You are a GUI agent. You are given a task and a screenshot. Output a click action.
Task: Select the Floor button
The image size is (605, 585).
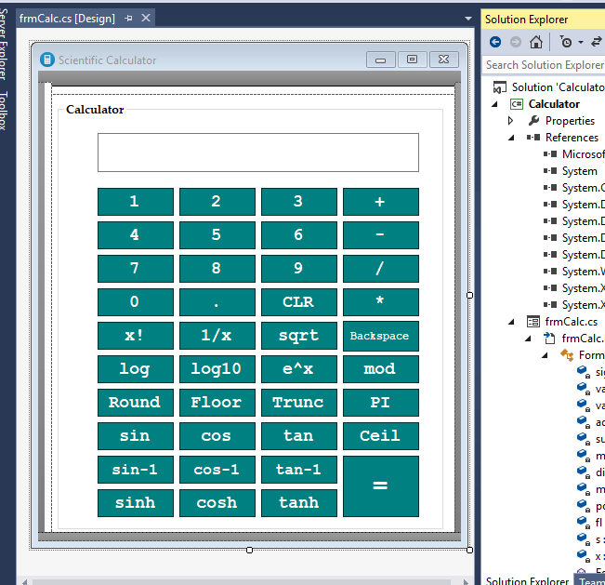click(x=217, y=403)
